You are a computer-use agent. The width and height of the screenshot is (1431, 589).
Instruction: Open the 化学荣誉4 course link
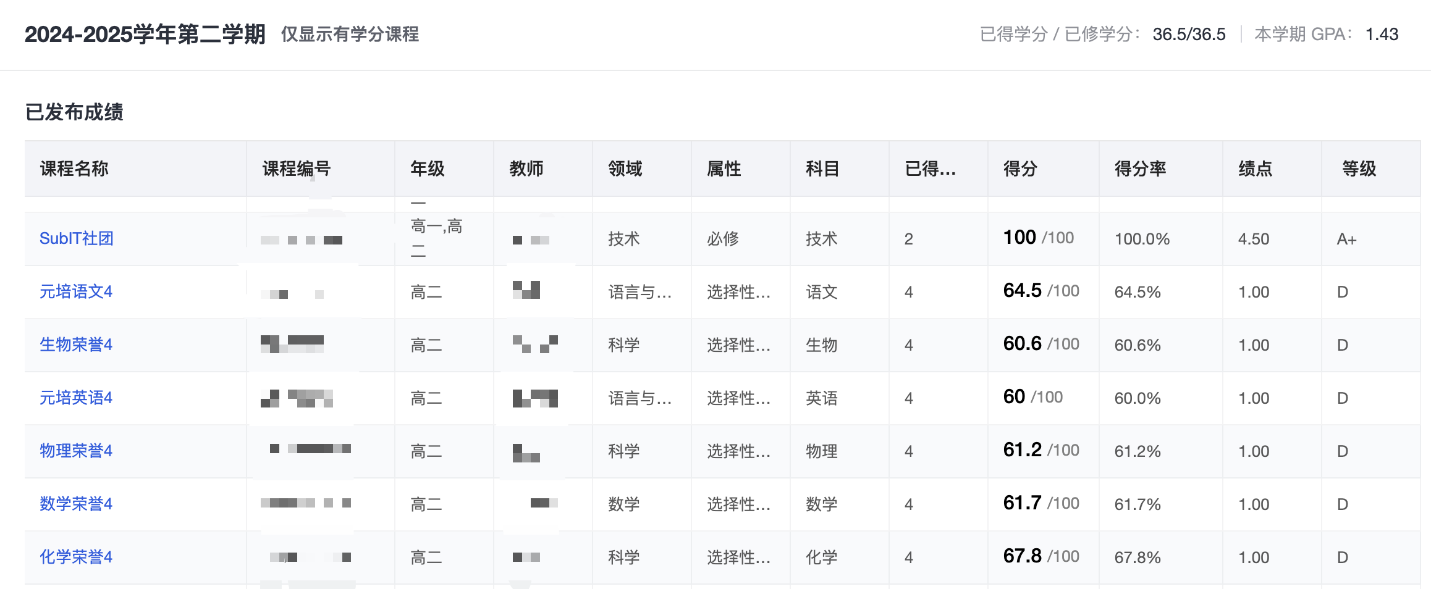click(76, 557)
